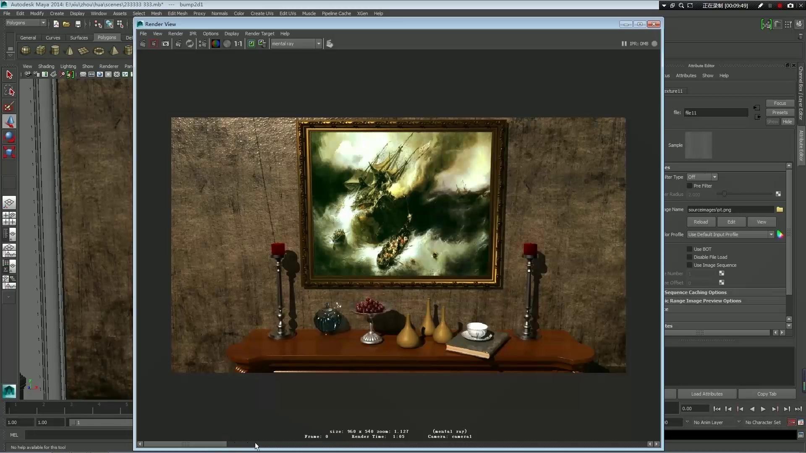Switch to the Surfaces shelf tab

point(79,38)
